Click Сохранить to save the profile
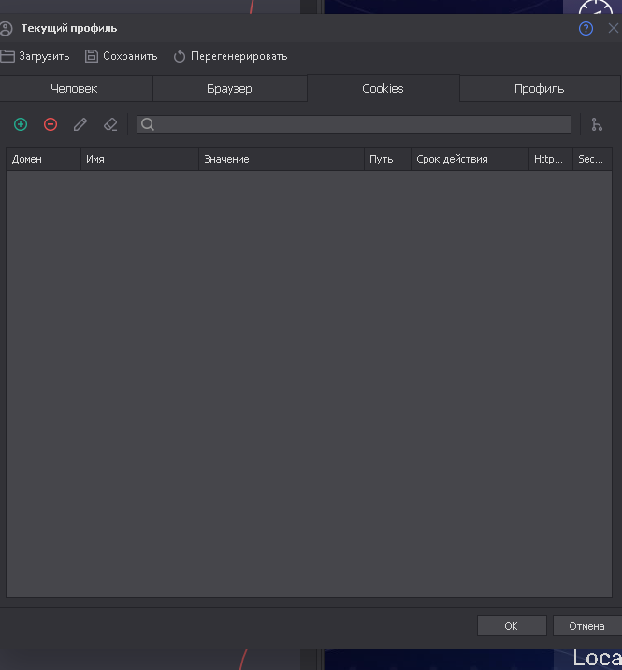This screenshot has height=670, width=622. tap(121, 56)
